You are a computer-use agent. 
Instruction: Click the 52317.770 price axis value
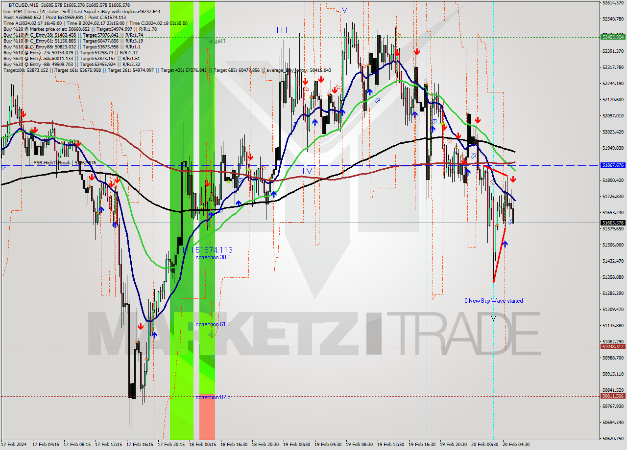[613, 67]
